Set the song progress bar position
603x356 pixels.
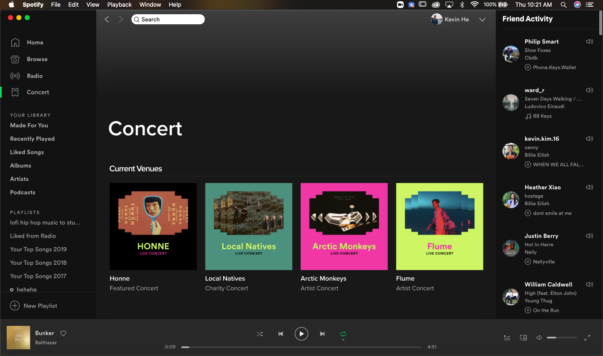click(301, 347)
